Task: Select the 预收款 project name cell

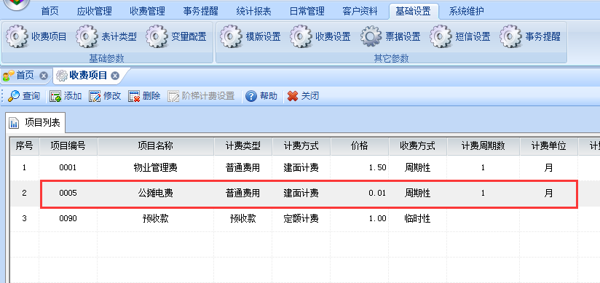Action: point(155,219)
